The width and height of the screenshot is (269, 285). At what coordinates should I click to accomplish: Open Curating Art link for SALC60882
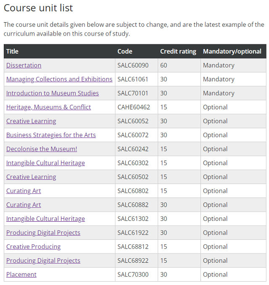click(24, 205)
